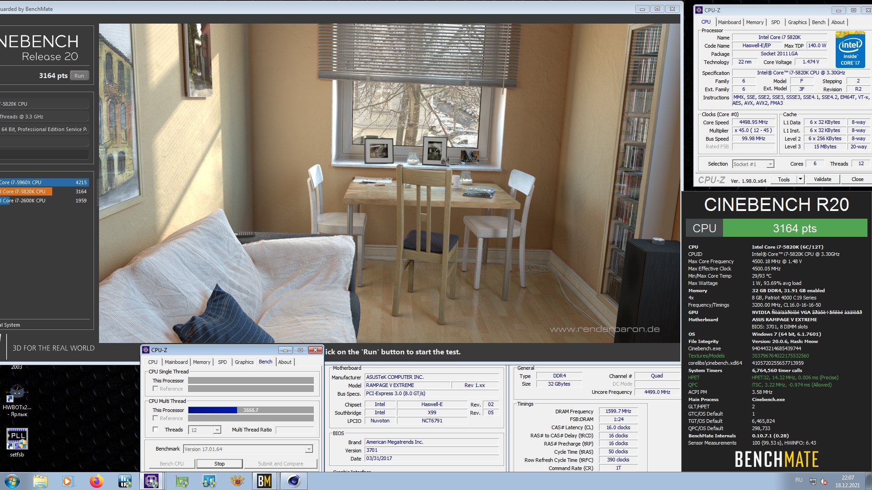872x490 pixels.
Task: Click the Multiplier value x 45.0
Action: (753, 130)
